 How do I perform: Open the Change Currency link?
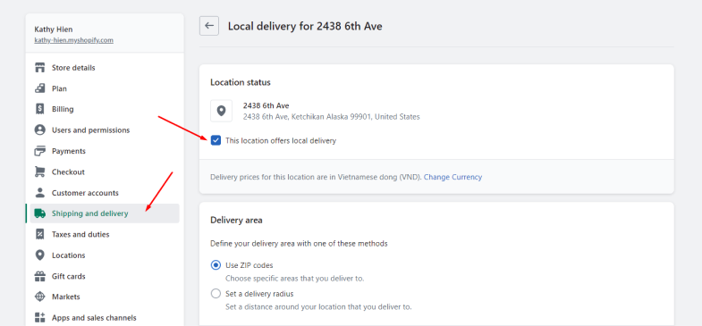(x=452, y=177)
